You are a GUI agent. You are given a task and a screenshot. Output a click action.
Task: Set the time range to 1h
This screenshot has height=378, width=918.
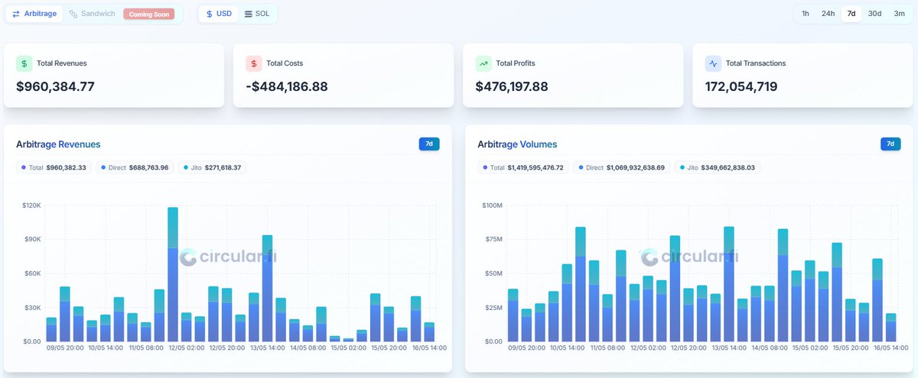806,14
